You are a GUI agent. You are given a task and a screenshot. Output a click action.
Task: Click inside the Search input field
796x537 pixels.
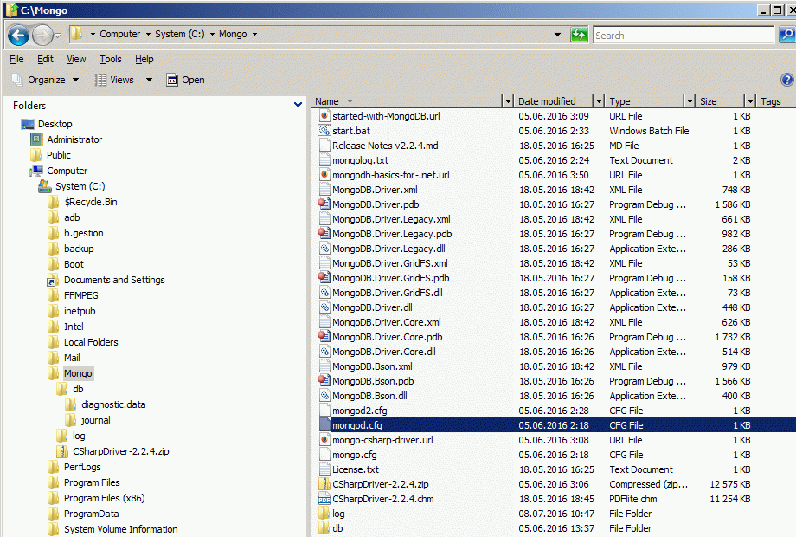point(684,35)
